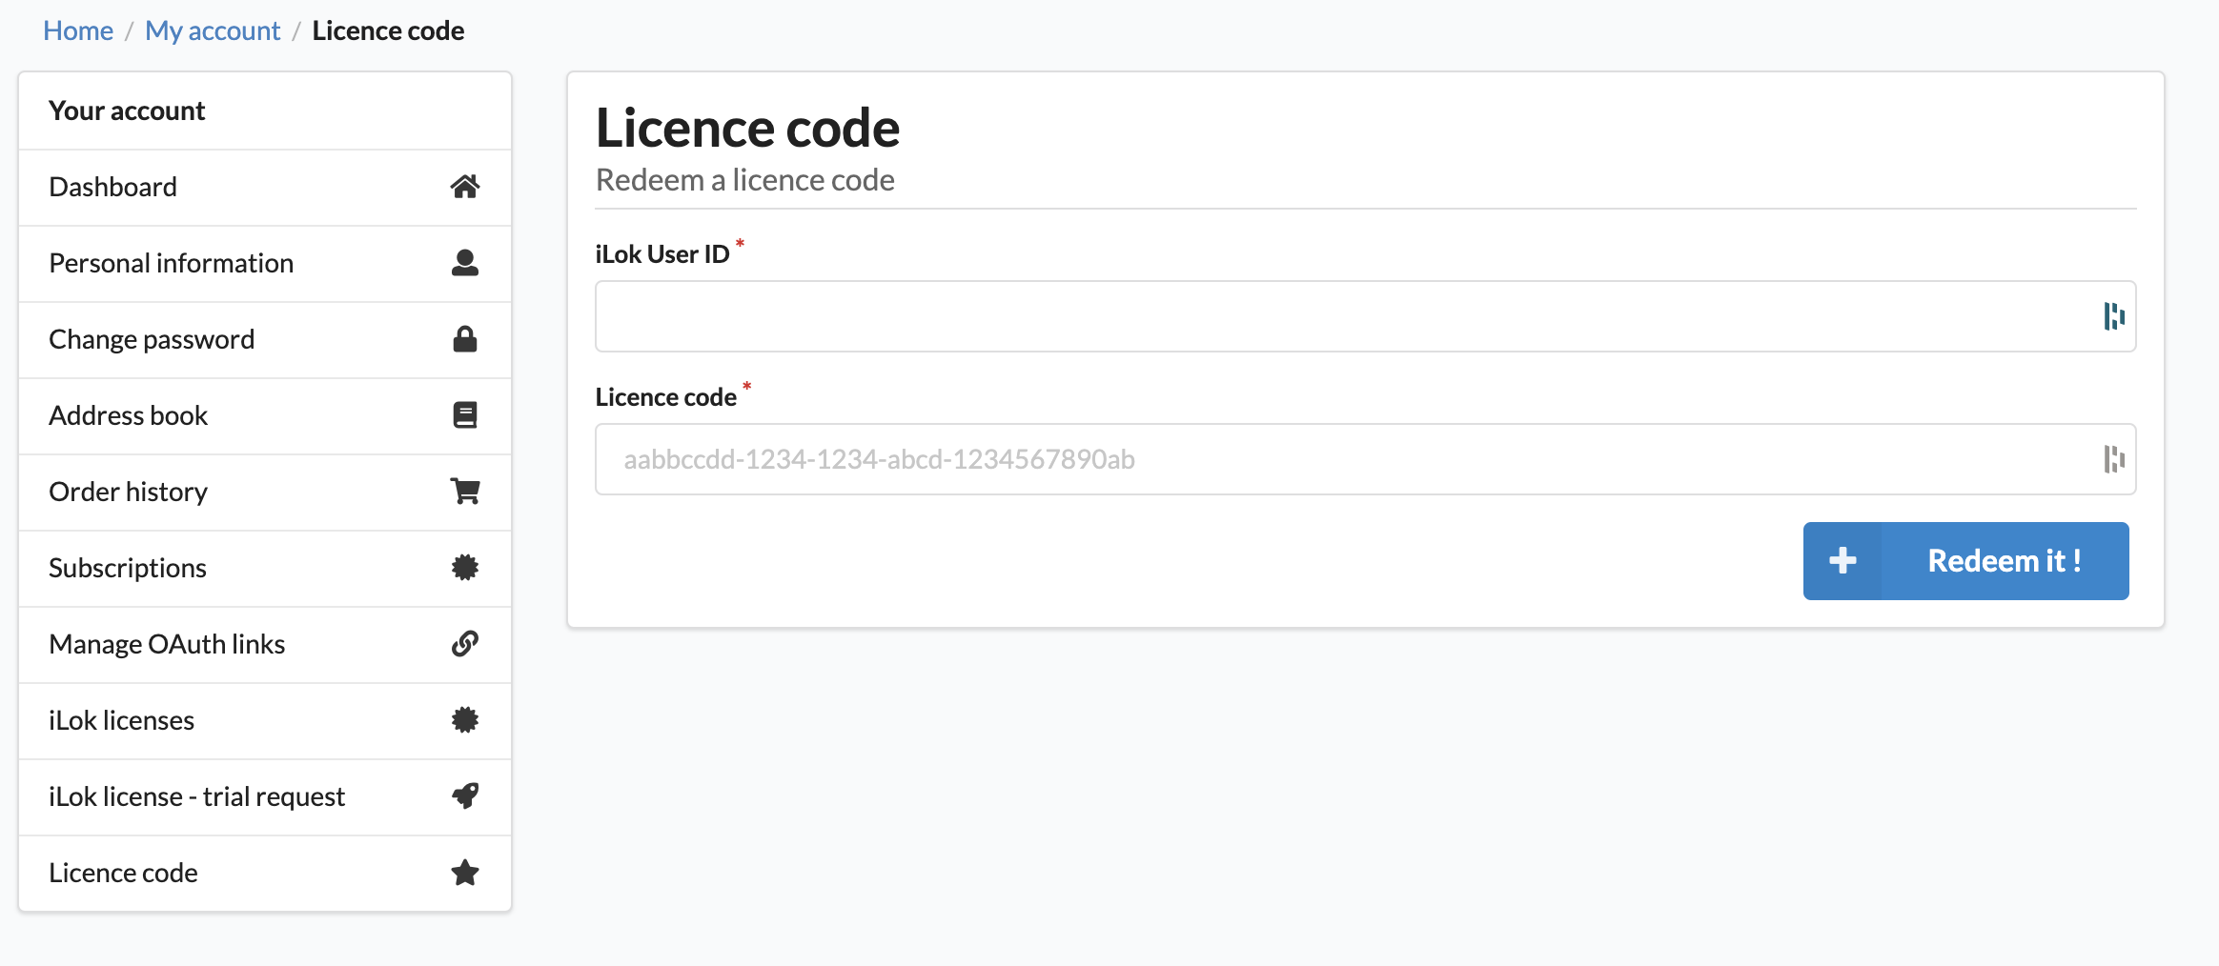Click the Change password lock icon

tap(464, 339)
